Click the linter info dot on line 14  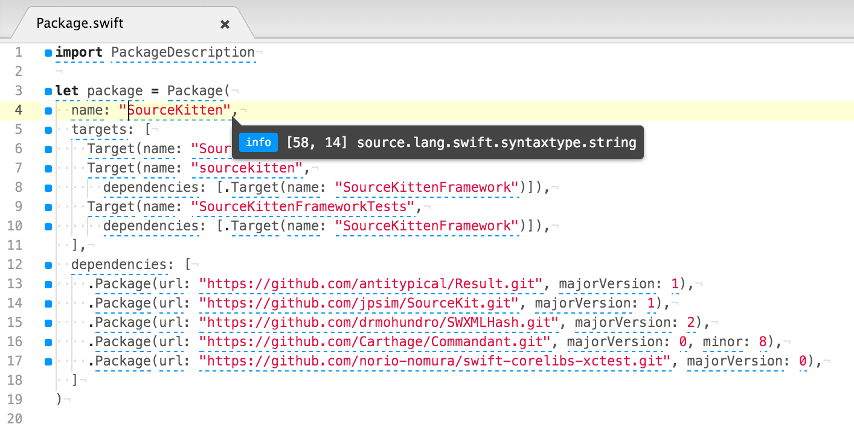pyautogui.click(x=48, y=304)
